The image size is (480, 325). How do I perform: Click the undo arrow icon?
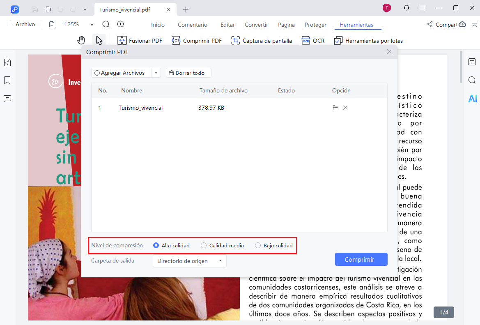[x=60, y=9]
